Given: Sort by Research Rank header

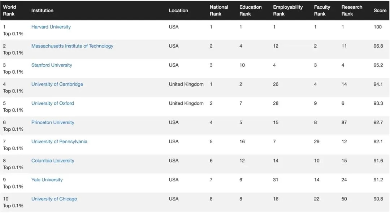Looking at the screenshot, I should point(352,10).
